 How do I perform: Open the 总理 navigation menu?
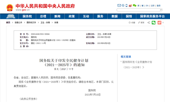coord(43,16)
